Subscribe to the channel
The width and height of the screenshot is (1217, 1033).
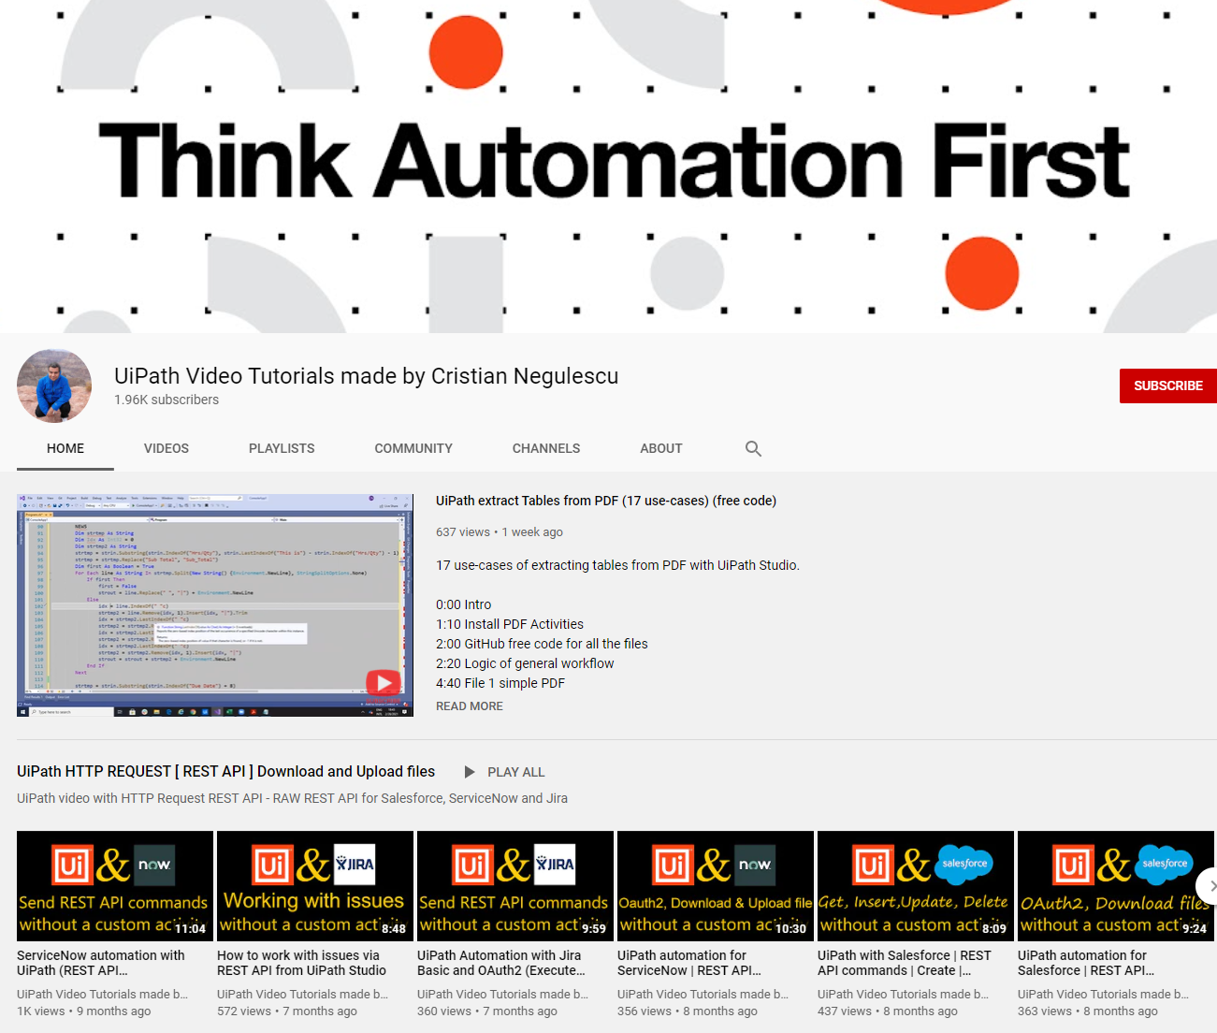coord(1167,386)
